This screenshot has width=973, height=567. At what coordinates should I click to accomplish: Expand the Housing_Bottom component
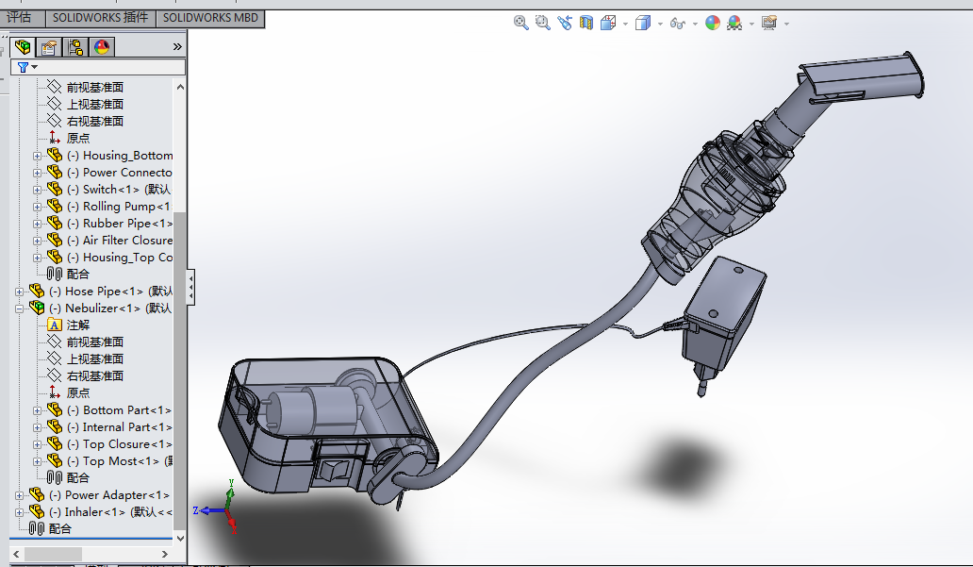point(37,156)
